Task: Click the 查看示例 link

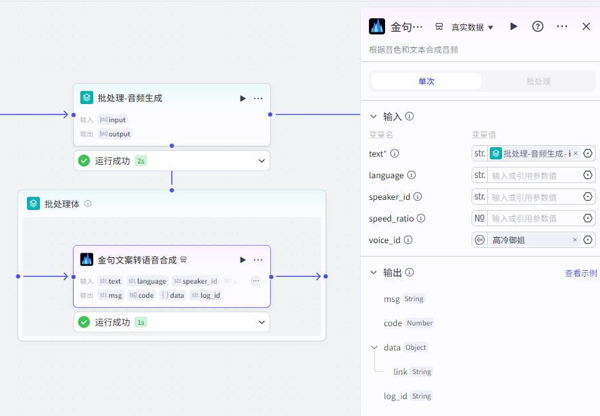Action: [x=580, y=274]
